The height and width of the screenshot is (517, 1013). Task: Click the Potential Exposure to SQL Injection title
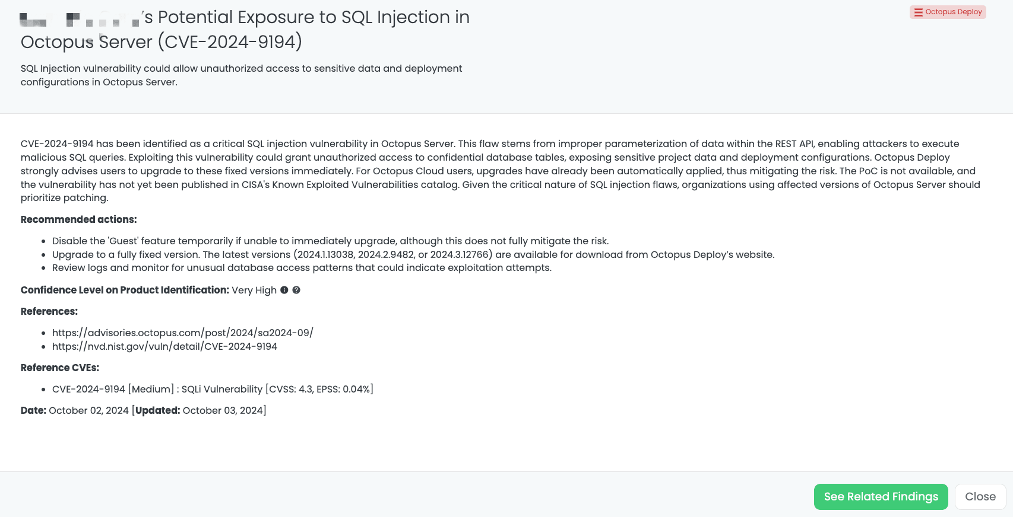[x=245, y=30]
